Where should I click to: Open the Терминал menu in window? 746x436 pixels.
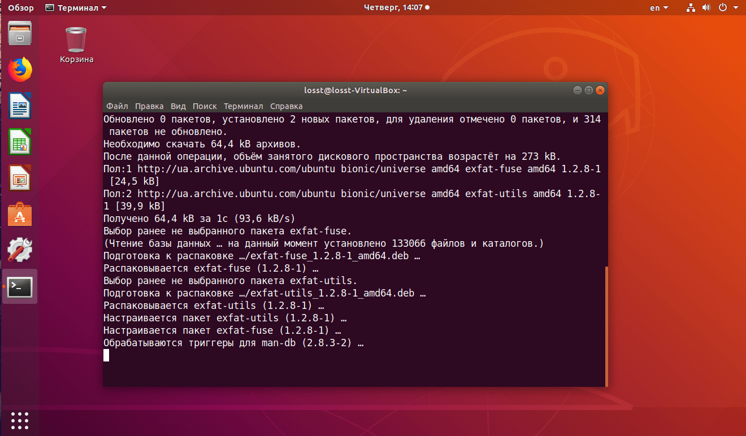243,106
